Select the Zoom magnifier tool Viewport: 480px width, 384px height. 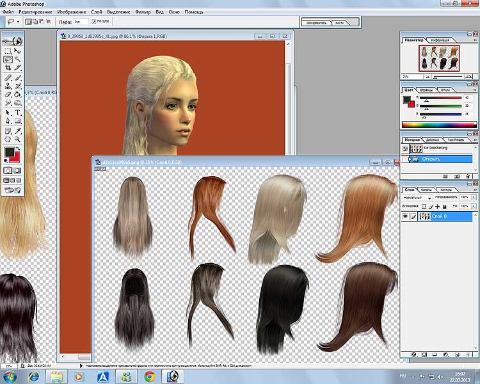click(18, 138)
